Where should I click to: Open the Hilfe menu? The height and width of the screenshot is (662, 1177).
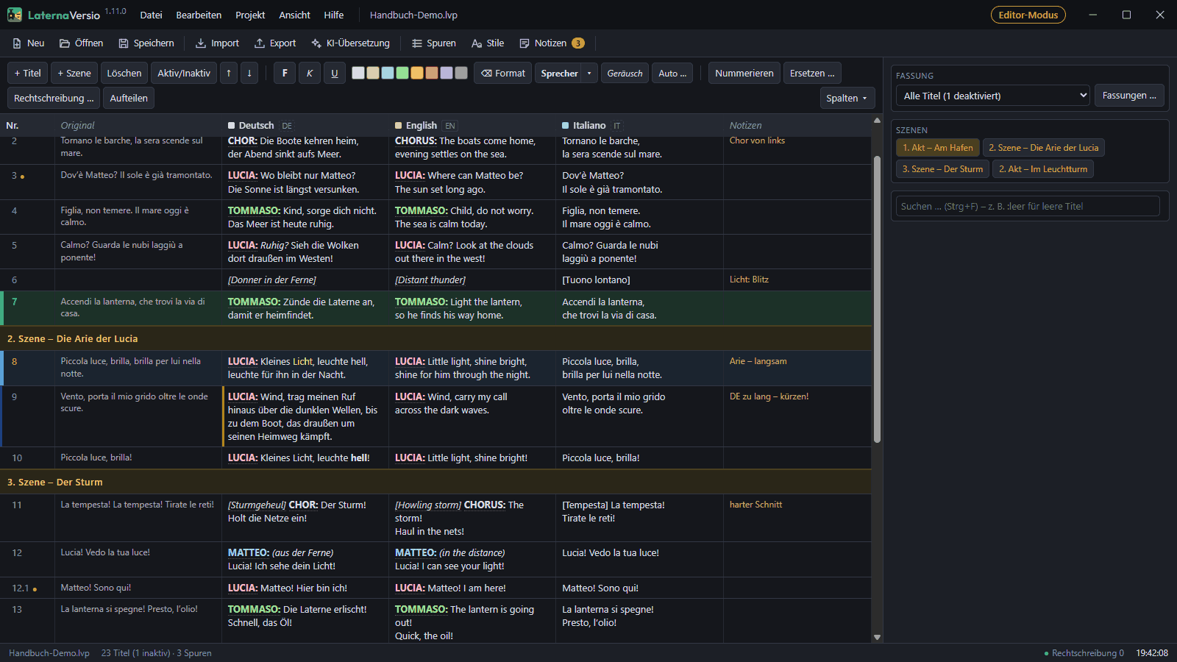[334, 15]
